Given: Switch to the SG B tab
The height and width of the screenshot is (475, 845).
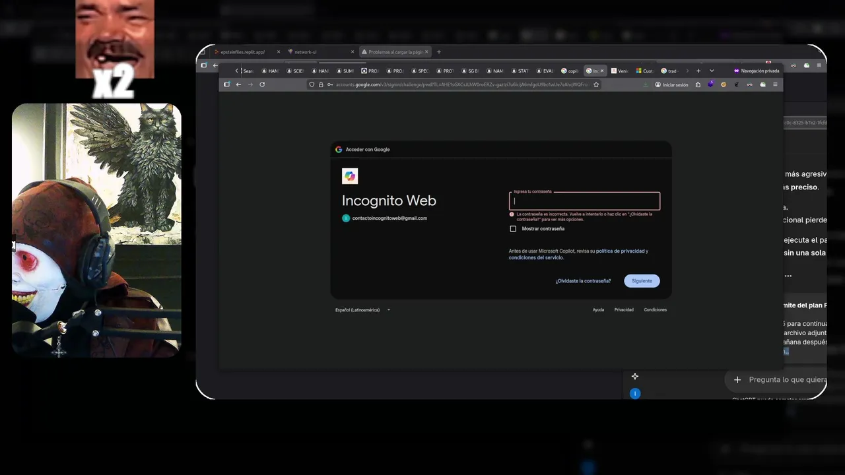Looking at the screenshot, I should pyautogui.click(x=470, y=71).
